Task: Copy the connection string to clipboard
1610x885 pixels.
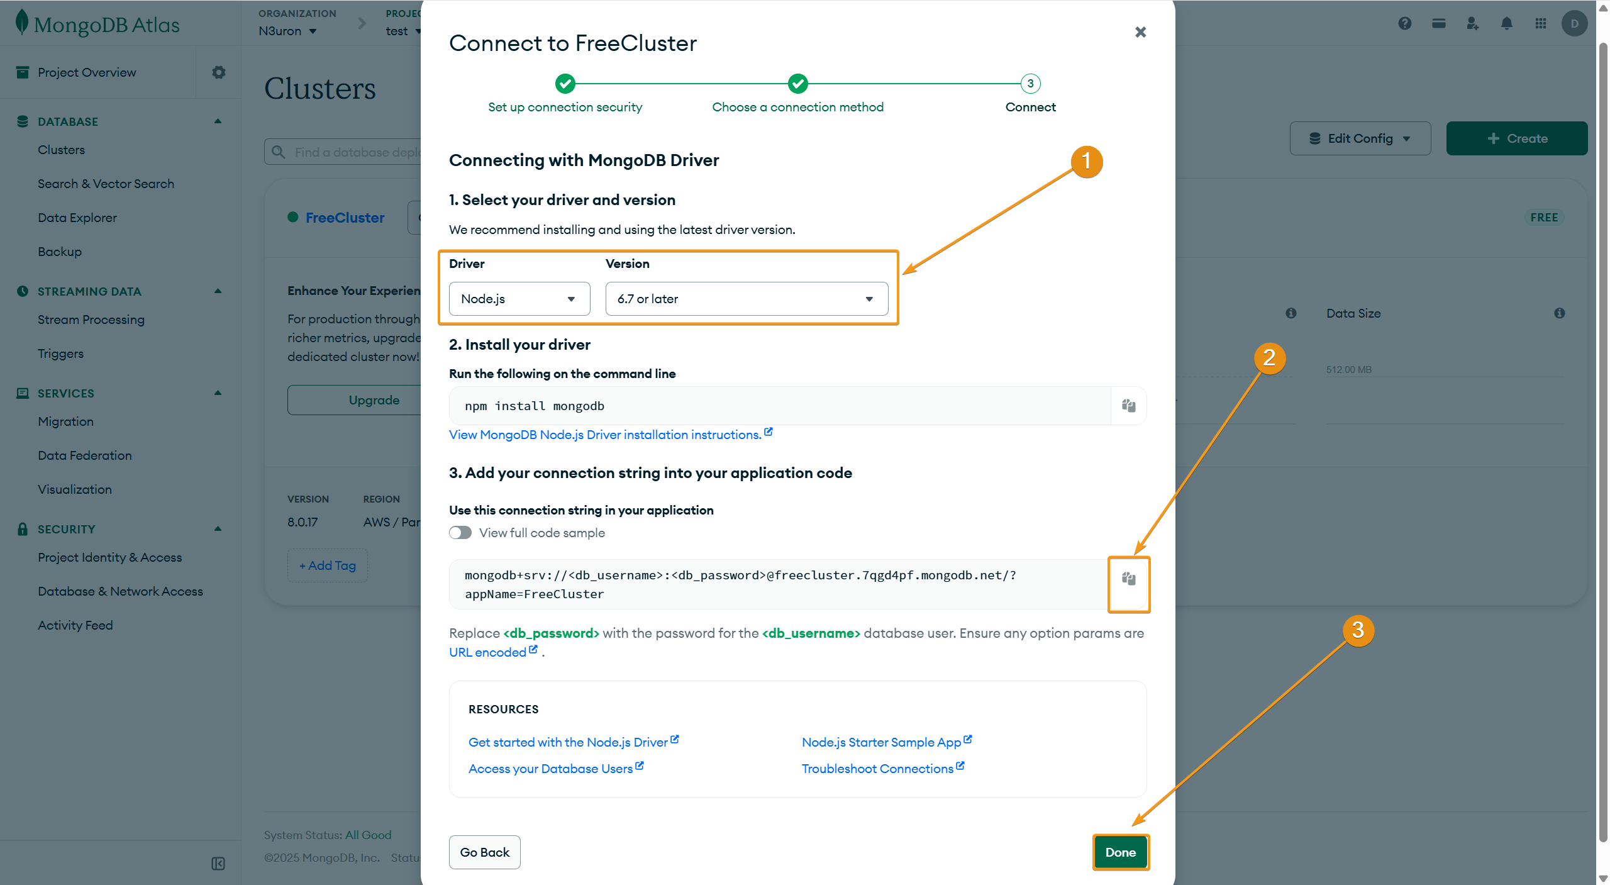Action: coord(1128,579)
